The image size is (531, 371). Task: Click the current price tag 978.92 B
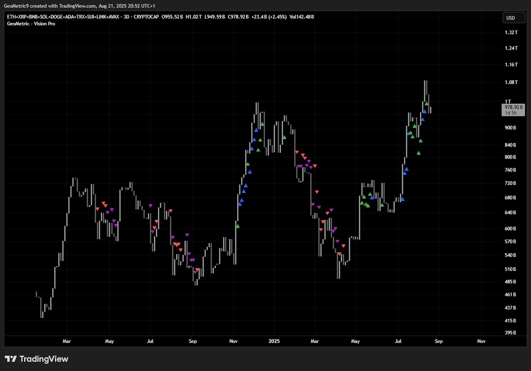click(x=513, y=107)
